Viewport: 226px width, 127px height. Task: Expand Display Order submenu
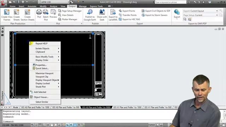[45, 60]
